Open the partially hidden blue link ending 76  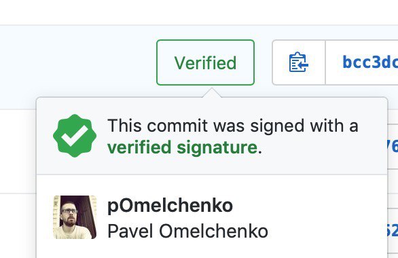393,147
